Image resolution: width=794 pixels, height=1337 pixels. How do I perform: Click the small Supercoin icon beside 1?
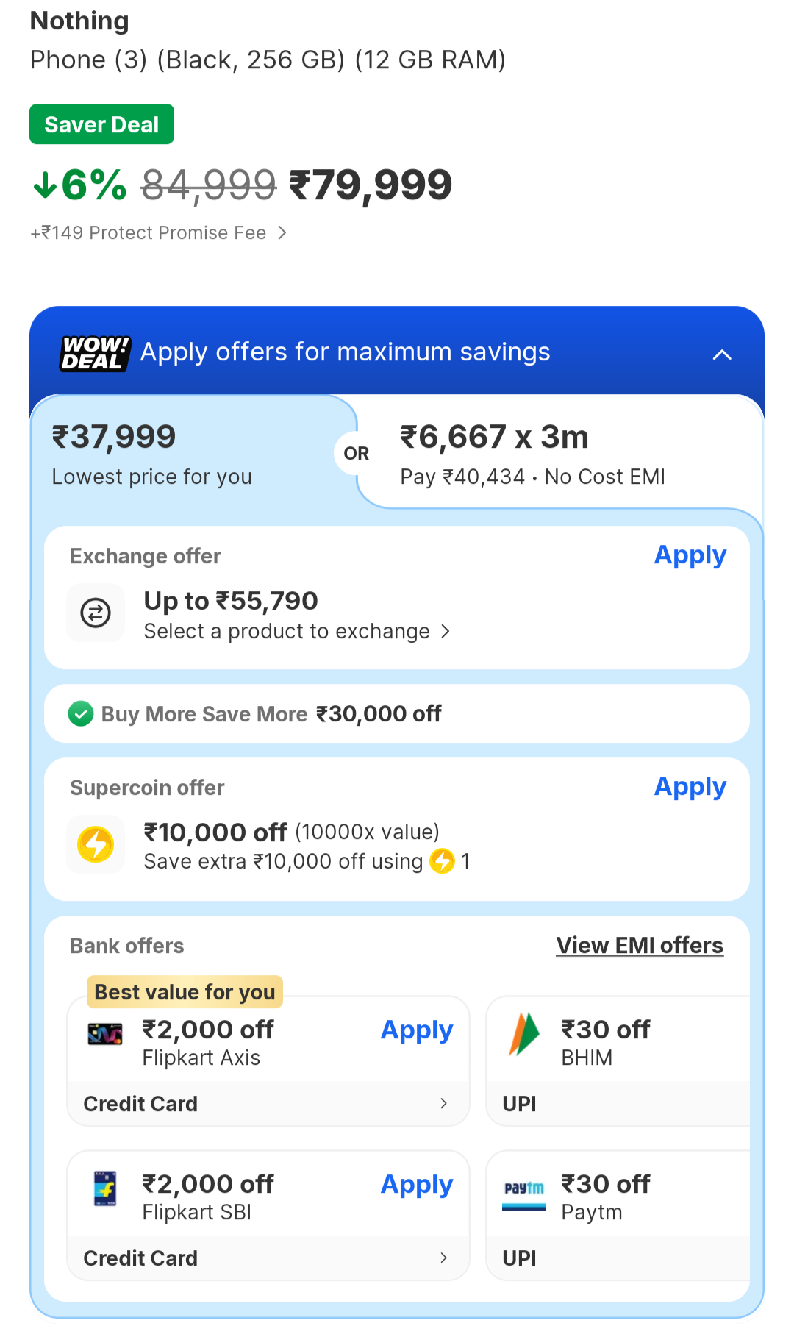(x=442, y=860)
